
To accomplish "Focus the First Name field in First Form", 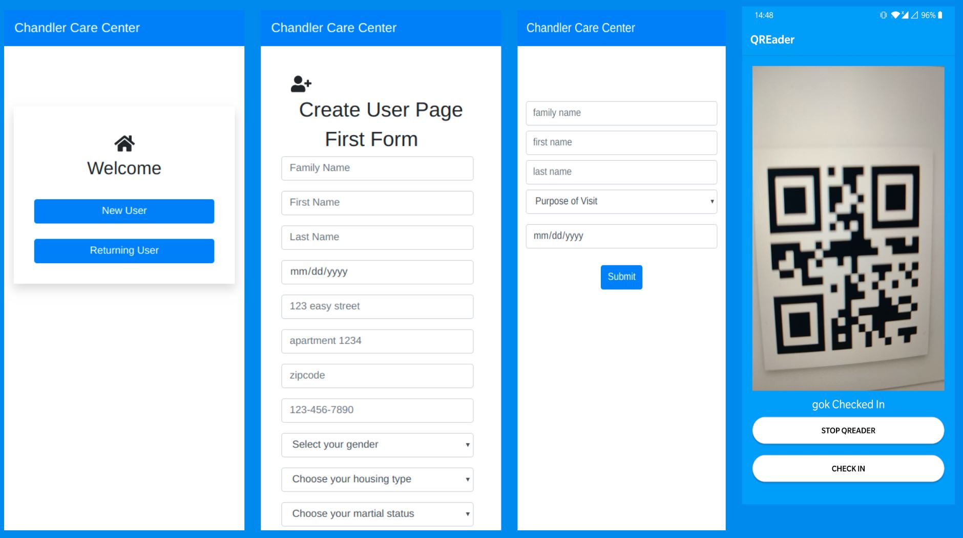I will click(x=377, y=203).
